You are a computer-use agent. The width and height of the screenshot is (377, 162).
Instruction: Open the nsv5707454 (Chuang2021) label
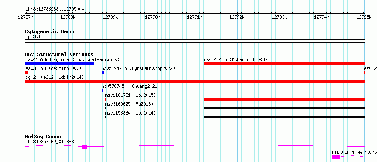click(x=130, y=86)
